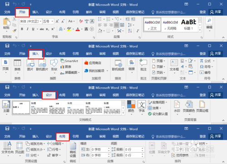Image resolution: width=227 pixels, height=164 pixels.
Task: Click the Format Painter brush icon
Action: point(15,30)
